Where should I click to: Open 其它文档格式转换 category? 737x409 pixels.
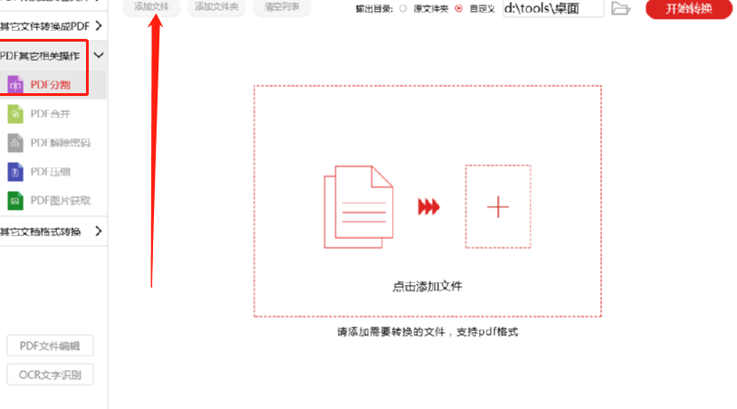pos(41,232)
